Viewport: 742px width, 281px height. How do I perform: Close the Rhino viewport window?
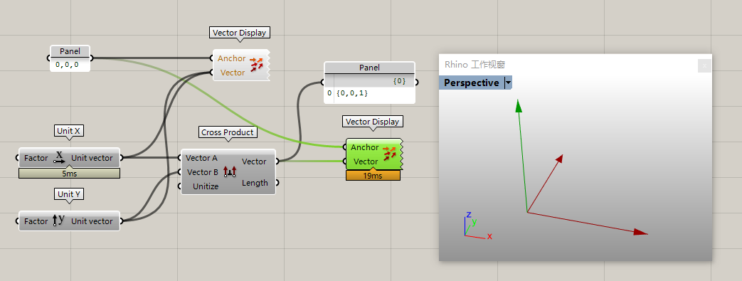pos(704,65)
